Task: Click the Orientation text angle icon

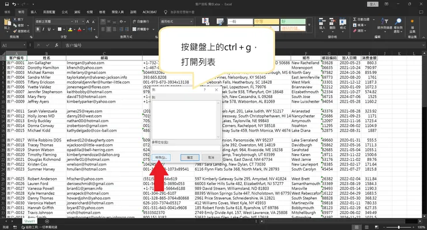Action: point(121,21)
